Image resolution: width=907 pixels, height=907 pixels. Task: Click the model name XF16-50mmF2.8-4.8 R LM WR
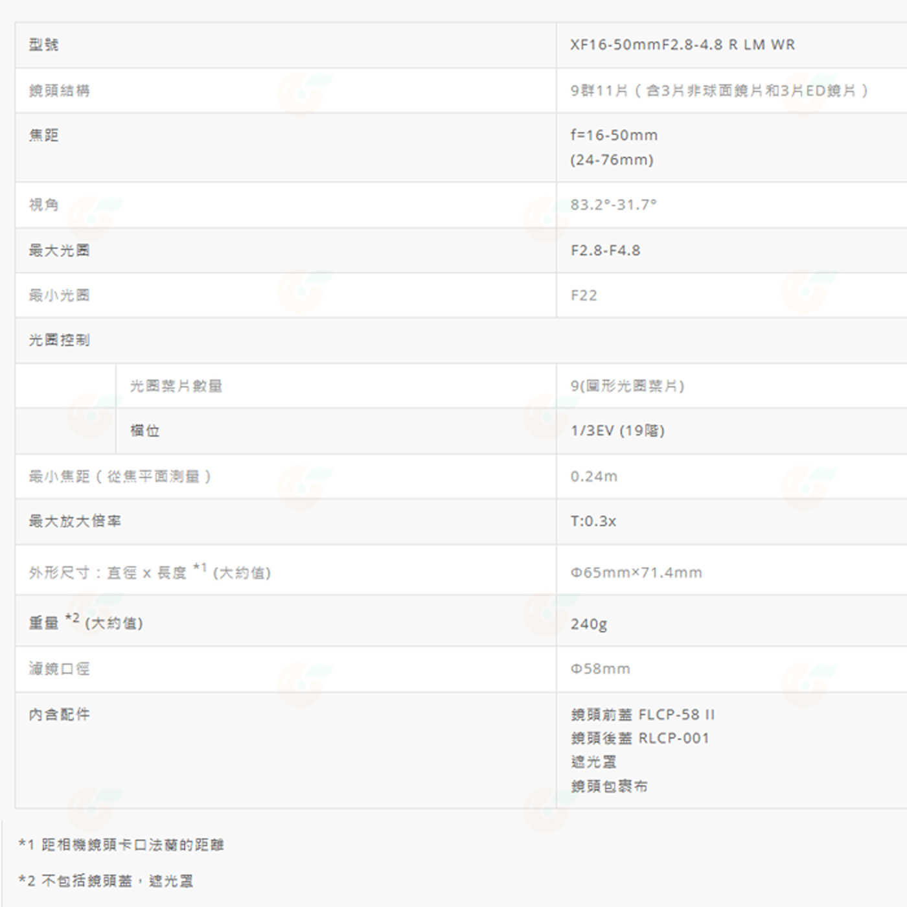point(682,45)
